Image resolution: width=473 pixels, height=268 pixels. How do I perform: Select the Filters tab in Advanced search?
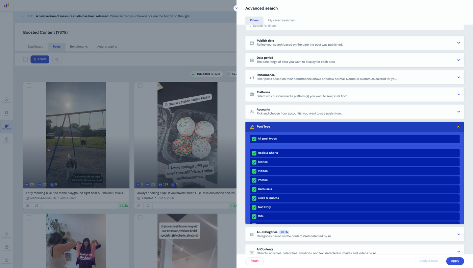point(254,20)
